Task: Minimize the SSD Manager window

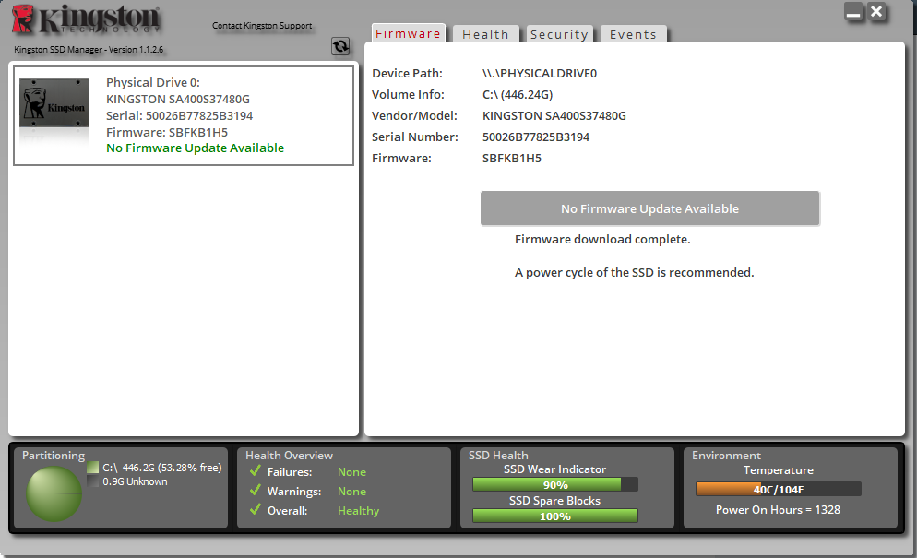Action: click(x=854, y=12)
